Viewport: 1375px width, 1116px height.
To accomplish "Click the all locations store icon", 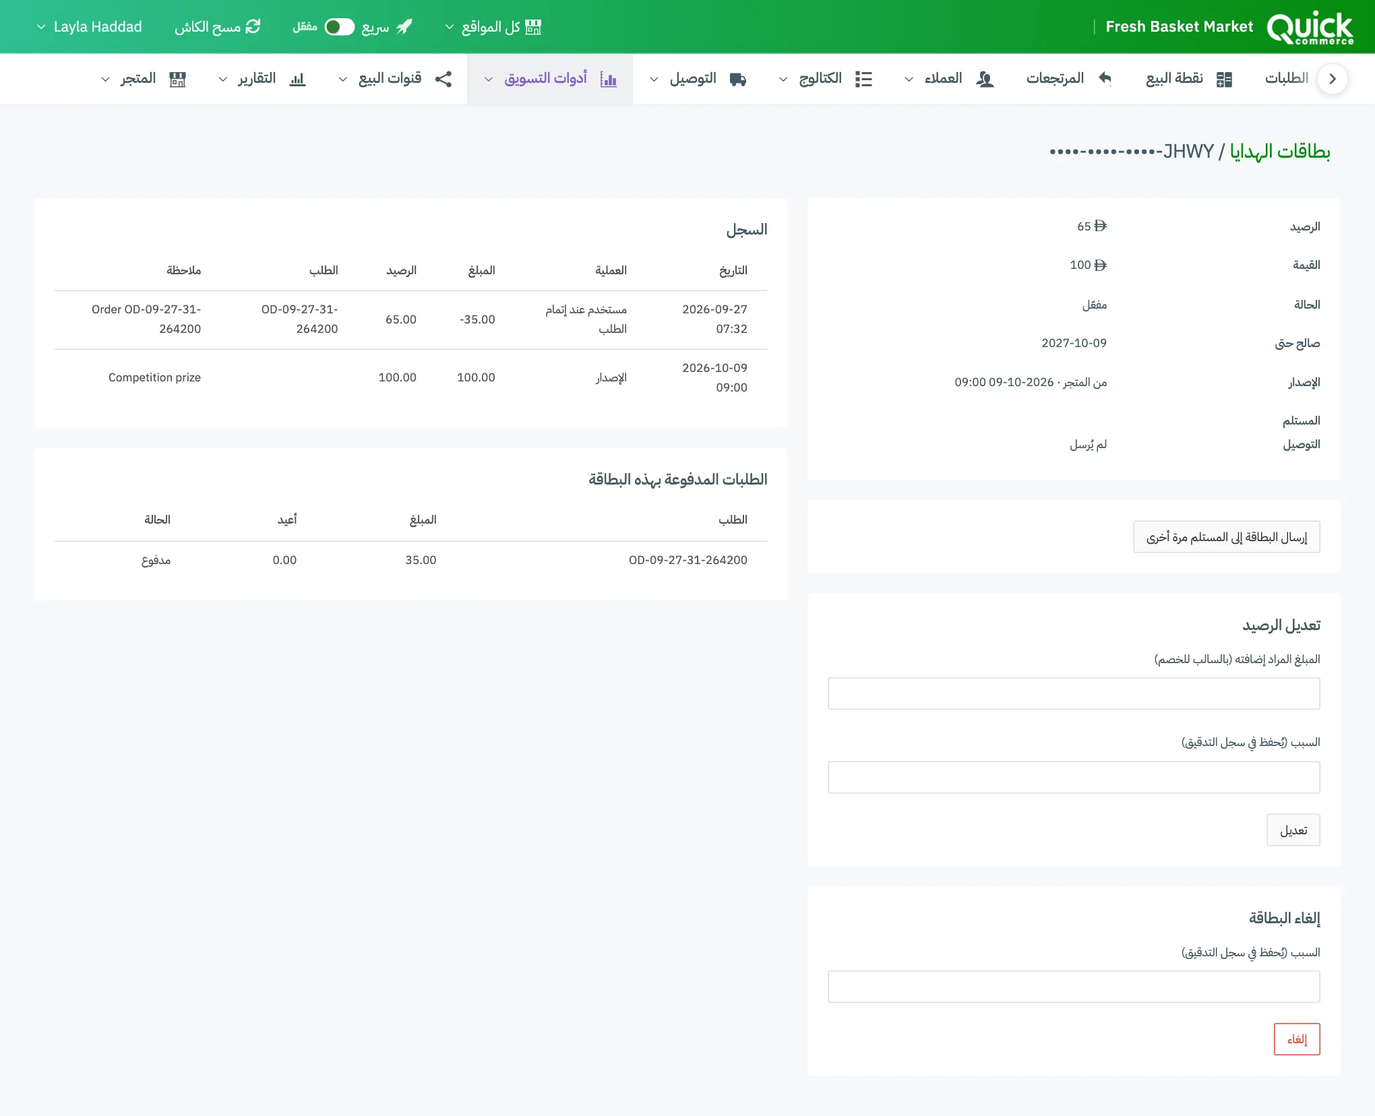I will pyautogui.click(x=533, y=27).
